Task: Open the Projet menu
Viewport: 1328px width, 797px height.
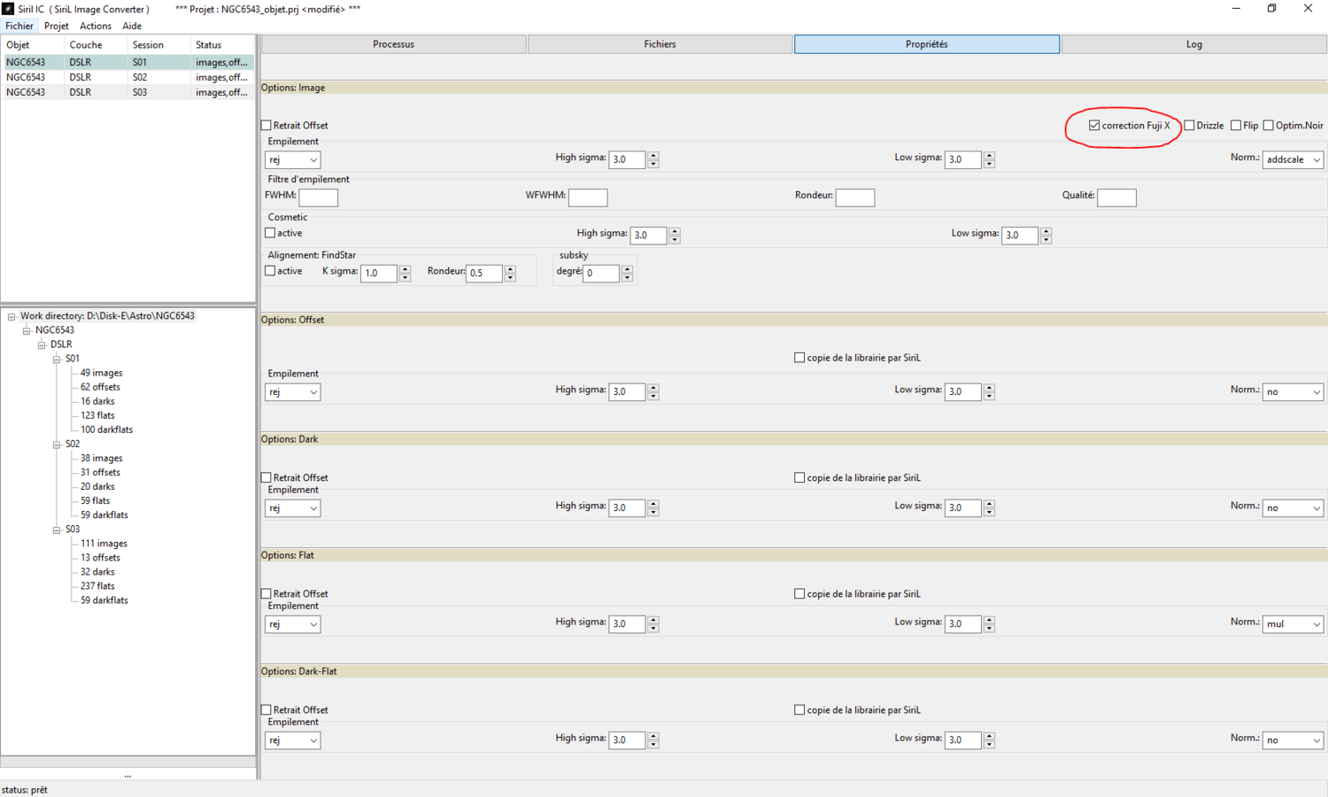Action: tap(57, 26)
